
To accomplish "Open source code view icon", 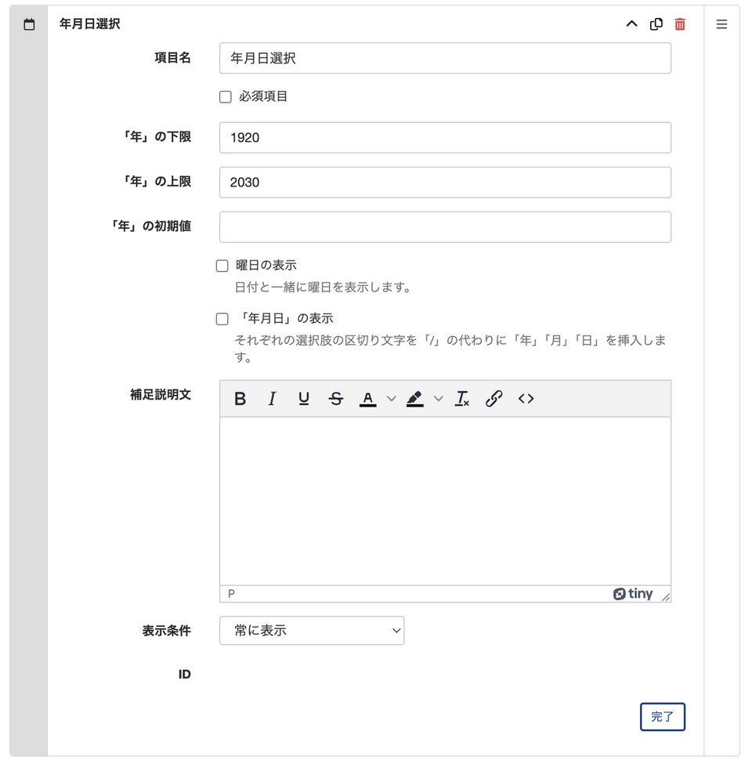I will (526, 399).
